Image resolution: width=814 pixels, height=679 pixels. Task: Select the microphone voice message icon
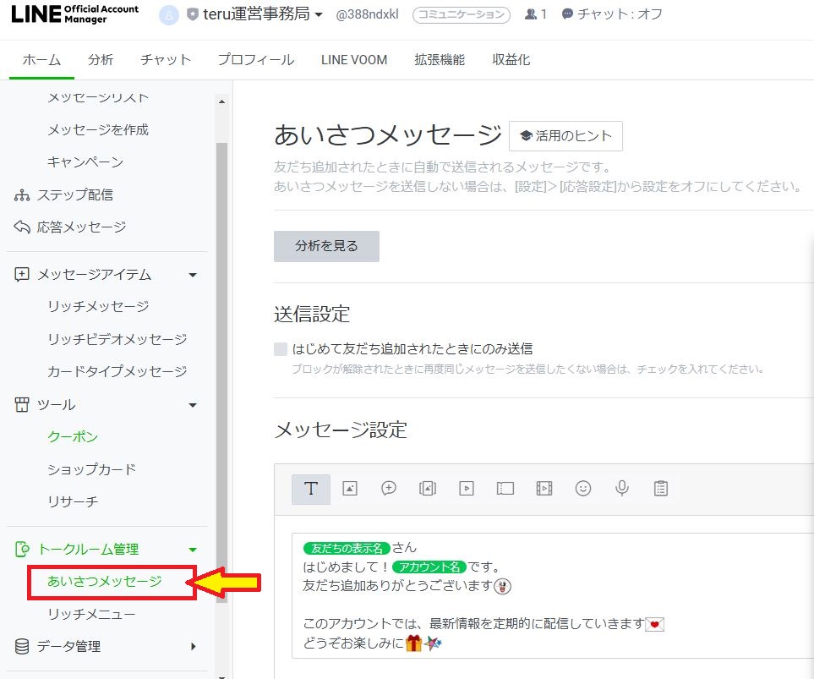[622, 489]
